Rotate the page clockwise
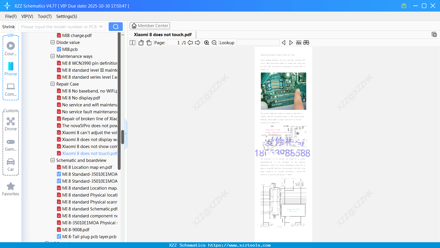This screenshot has width=440, height=248. pyautogui.click(x=149, y=43)
